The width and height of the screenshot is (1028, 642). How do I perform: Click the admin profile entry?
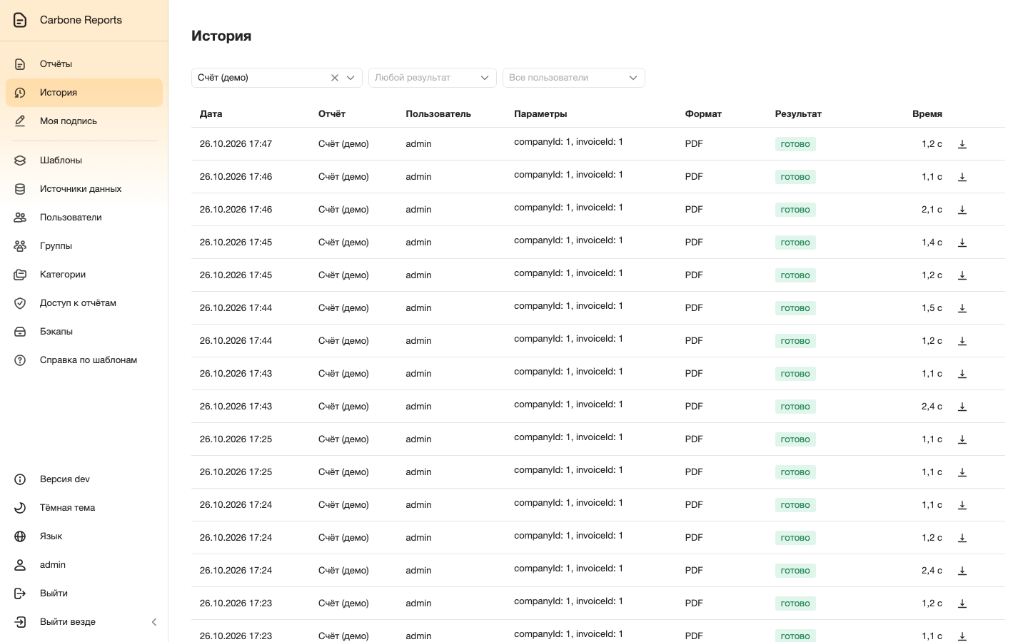[x=84, y=565]
